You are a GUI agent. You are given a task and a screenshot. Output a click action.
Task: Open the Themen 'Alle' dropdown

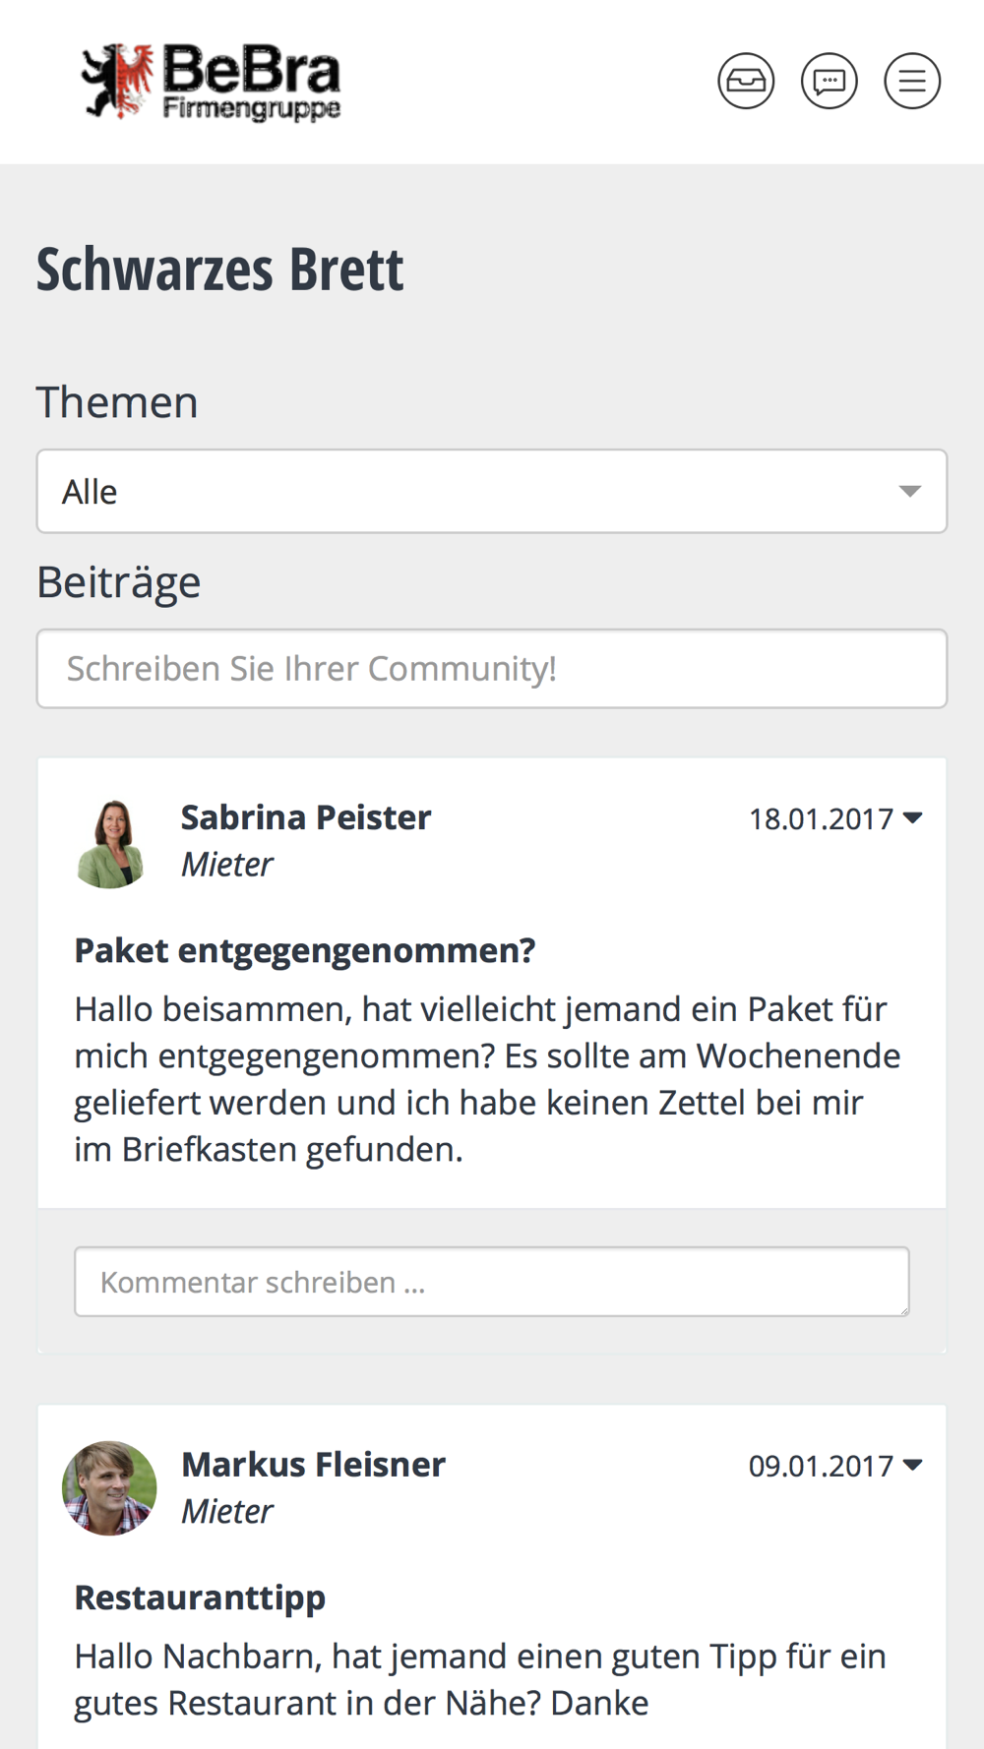coord(492,491)
